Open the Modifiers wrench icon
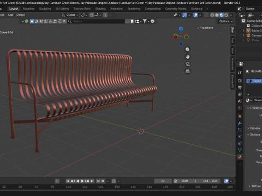This screenshot has width=262, height=196. pyautogui.click(x=240, y=123)
